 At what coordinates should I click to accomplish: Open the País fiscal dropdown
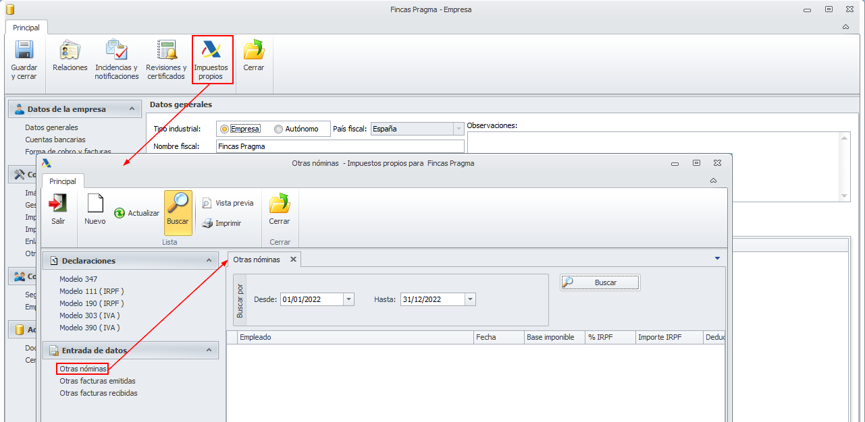[x=458, y=128]
